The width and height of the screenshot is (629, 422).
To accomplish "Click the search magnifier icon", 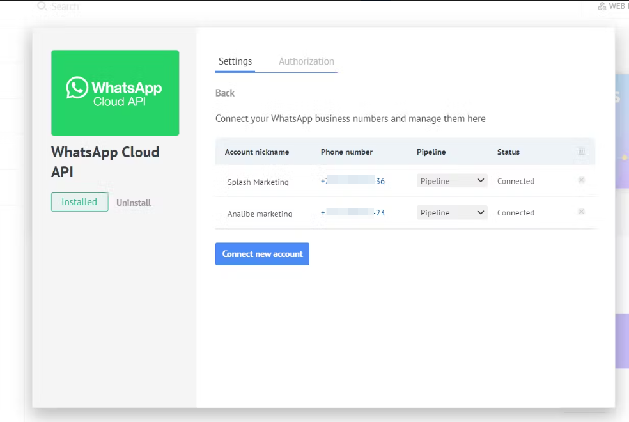I will pyautogui.click(x=42, y=6).
